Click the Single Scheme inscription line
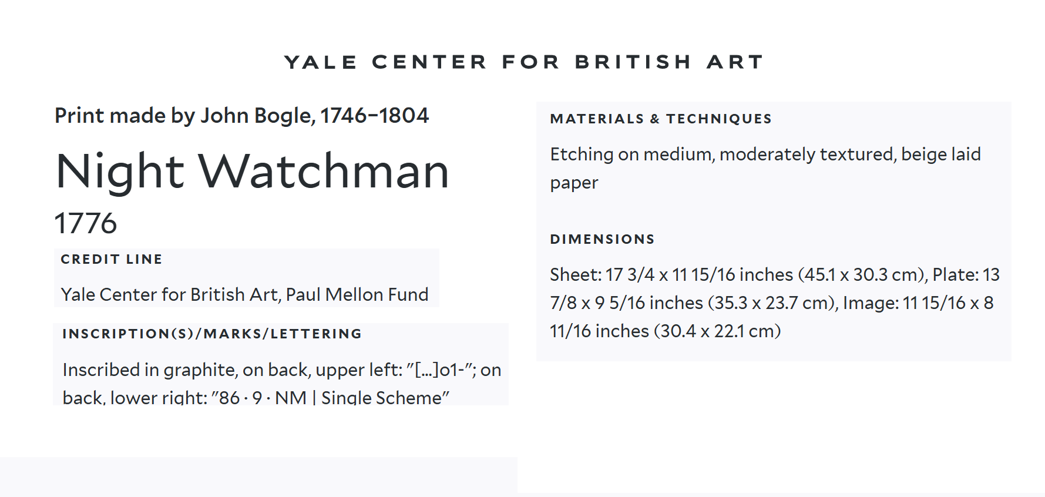Viewport: 1045px width, 497px height. (256, 398)
